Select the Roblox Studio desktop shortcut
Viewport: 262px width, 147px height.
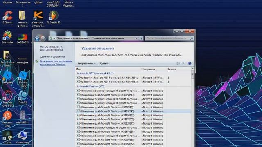pyautogui.click(x=23, y=79)
